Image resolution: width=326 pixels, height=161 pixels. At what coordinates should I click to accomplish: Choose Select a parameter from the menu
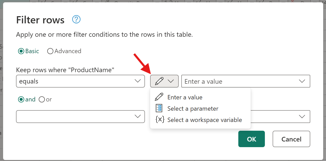click(x=192, y=108)
